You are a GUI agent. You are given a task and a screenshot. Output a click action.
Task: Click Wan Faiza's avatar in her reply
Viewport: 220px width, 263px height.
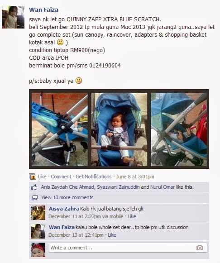point(38,231)
